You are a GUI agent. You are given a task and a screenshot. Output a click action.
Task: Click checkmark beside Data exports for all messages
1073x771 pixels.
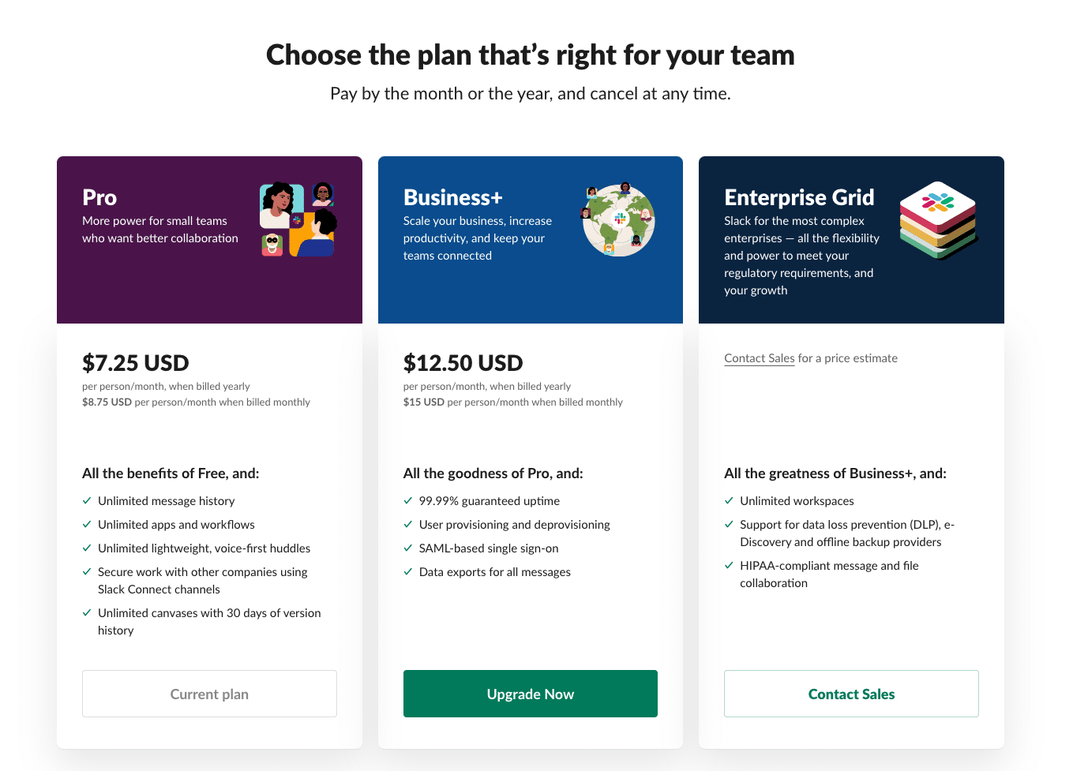[408, 571]
